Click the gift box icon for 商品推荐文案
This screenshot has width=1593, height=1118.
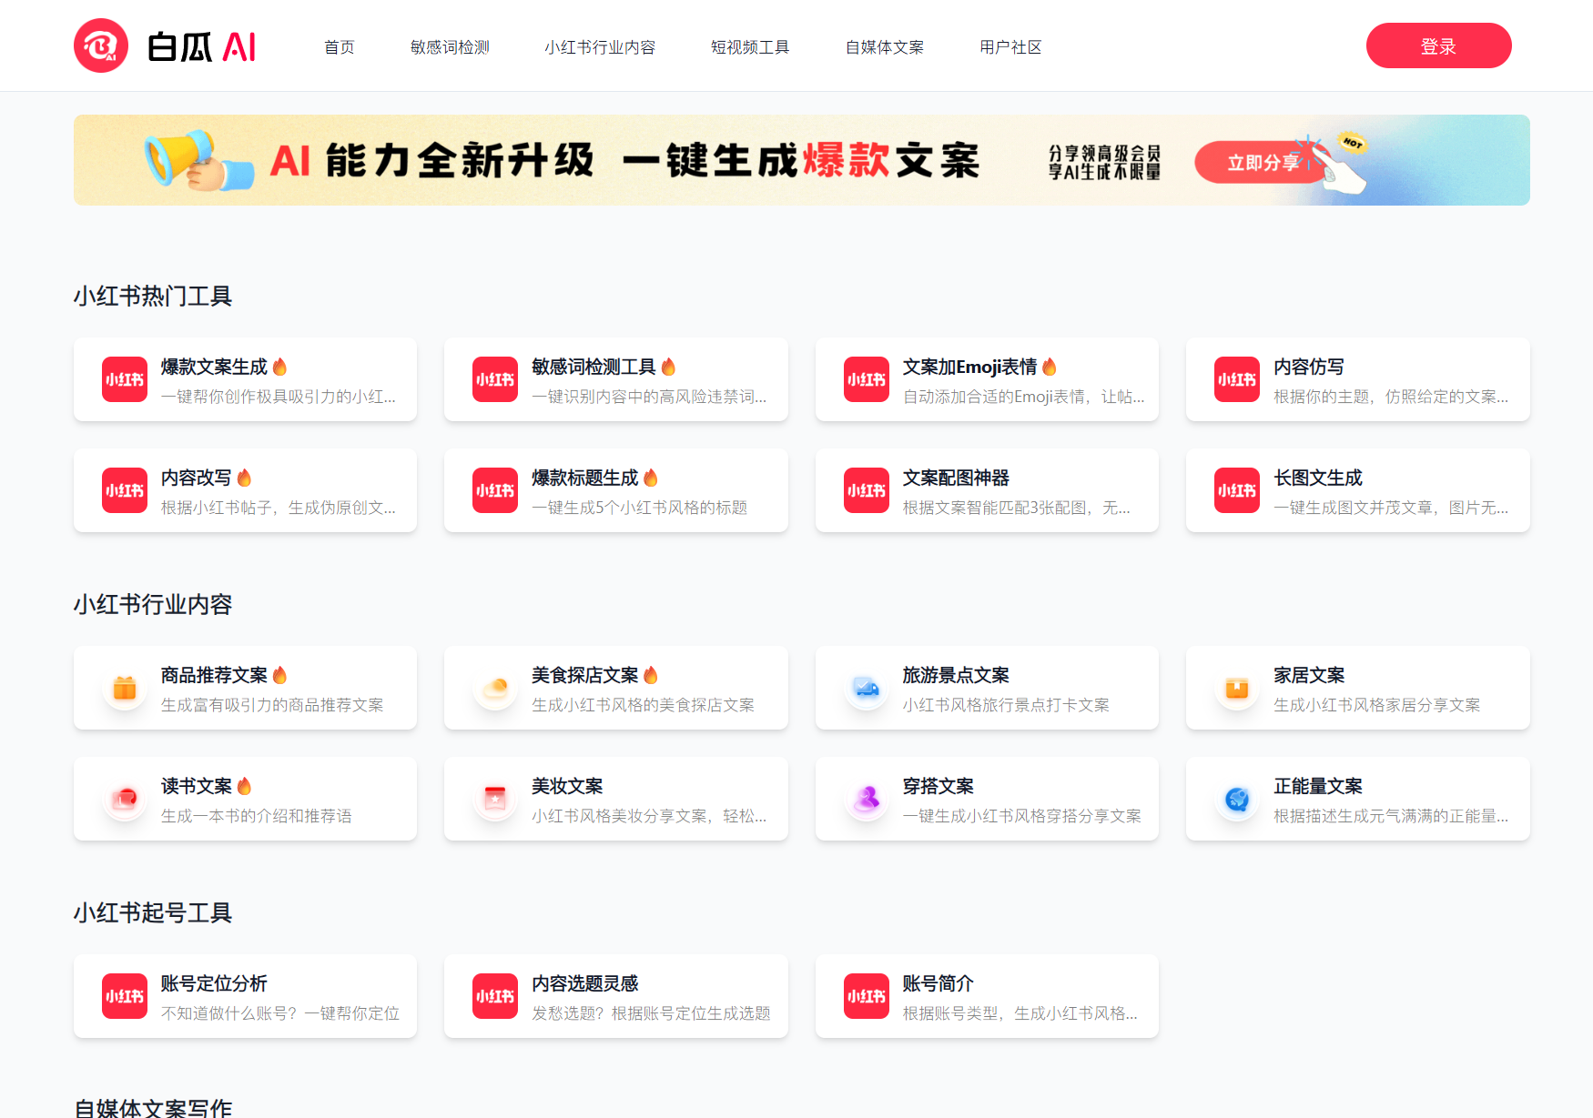pos(125,688)
